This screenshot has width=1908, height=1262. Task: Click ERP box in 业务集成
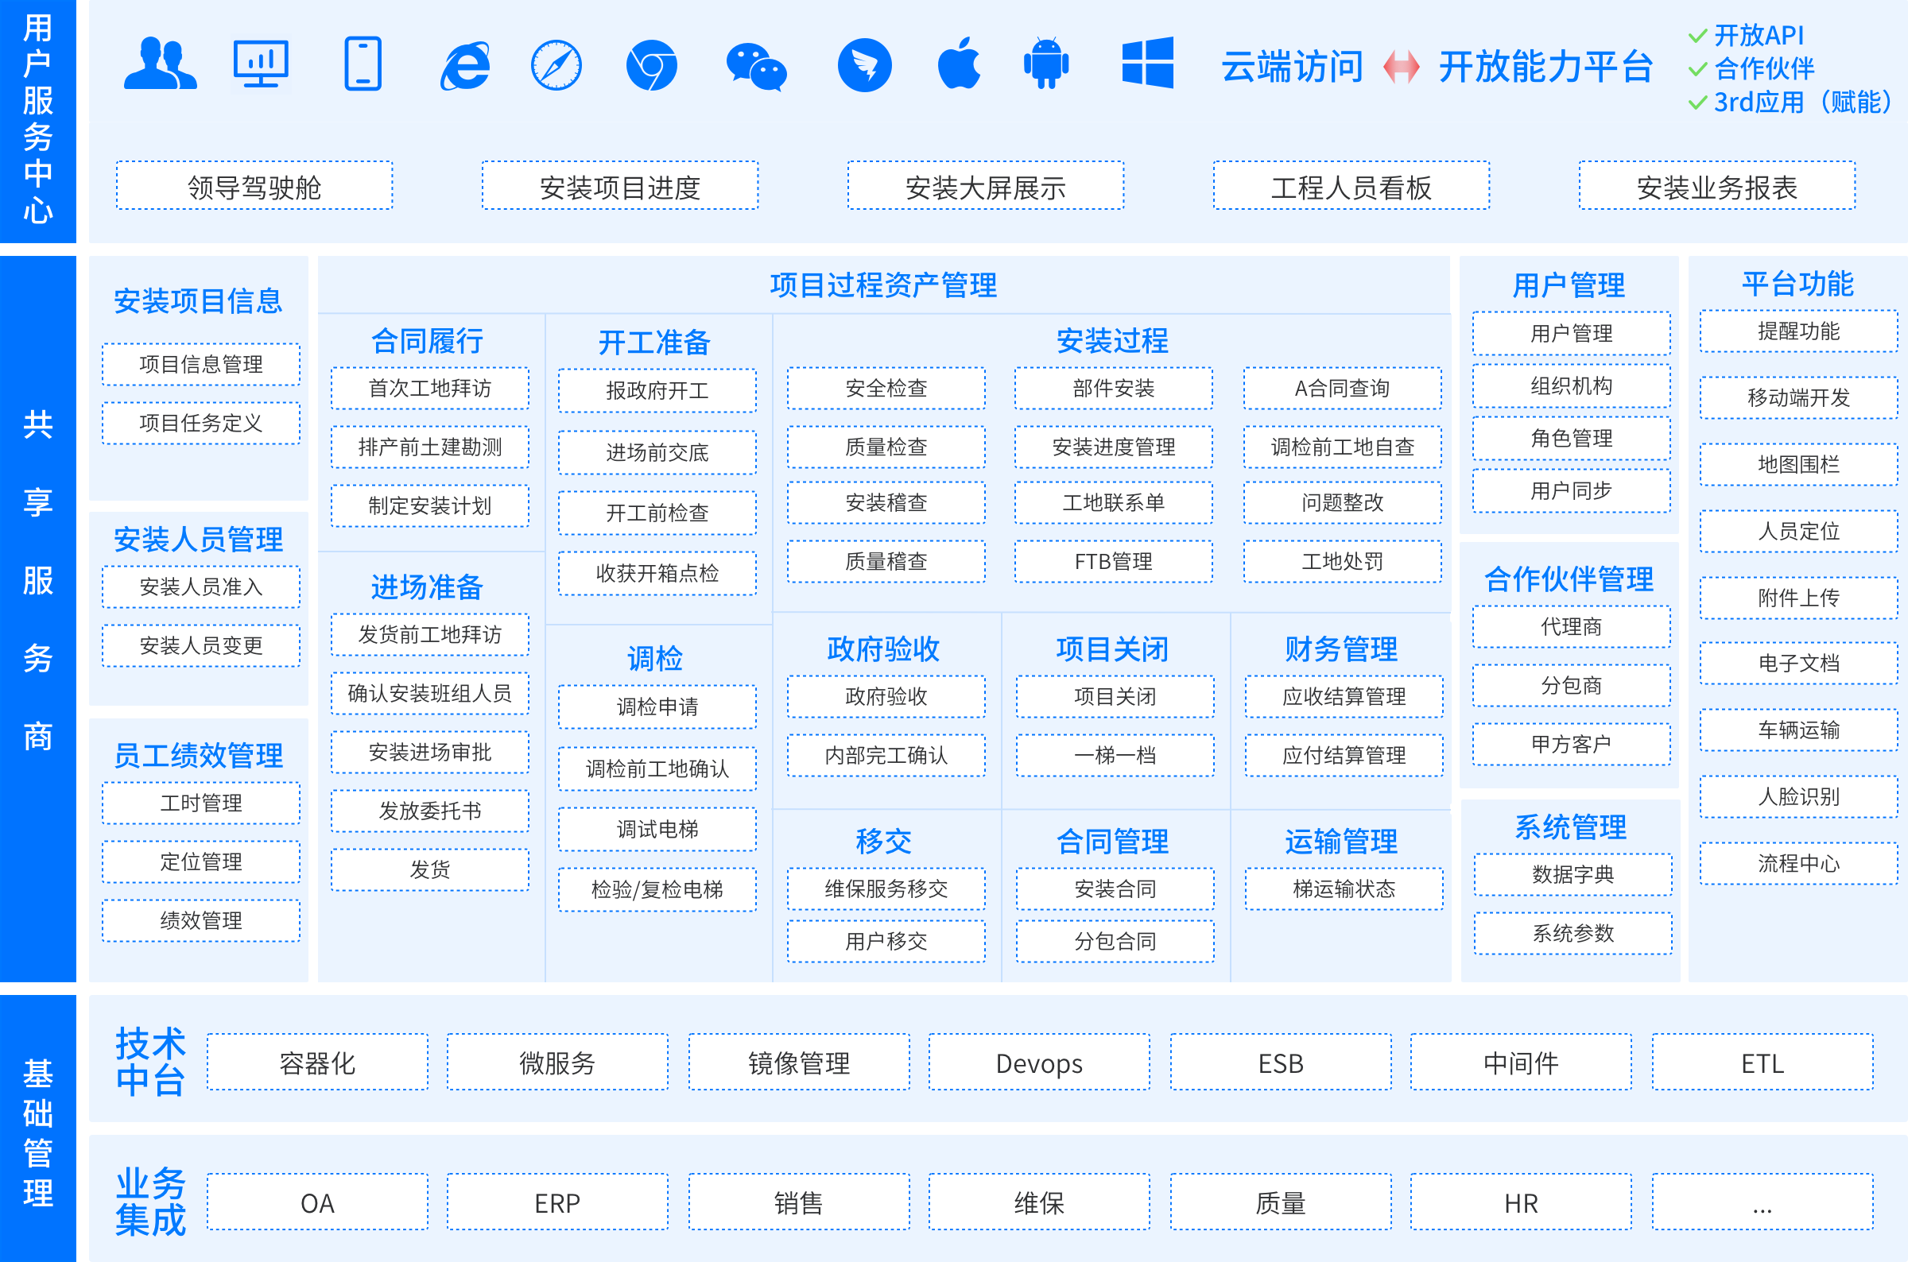[558, 1203]
